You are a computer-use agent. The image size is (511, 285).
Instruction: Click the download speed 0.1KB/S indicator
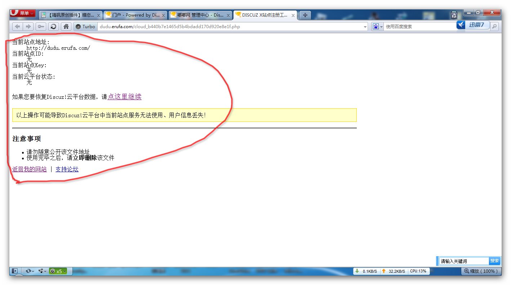(366, 271)
